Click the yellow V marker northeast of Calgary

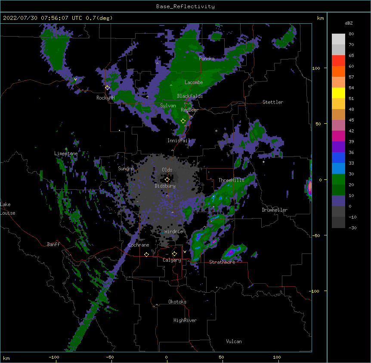(x=185, y=252)
